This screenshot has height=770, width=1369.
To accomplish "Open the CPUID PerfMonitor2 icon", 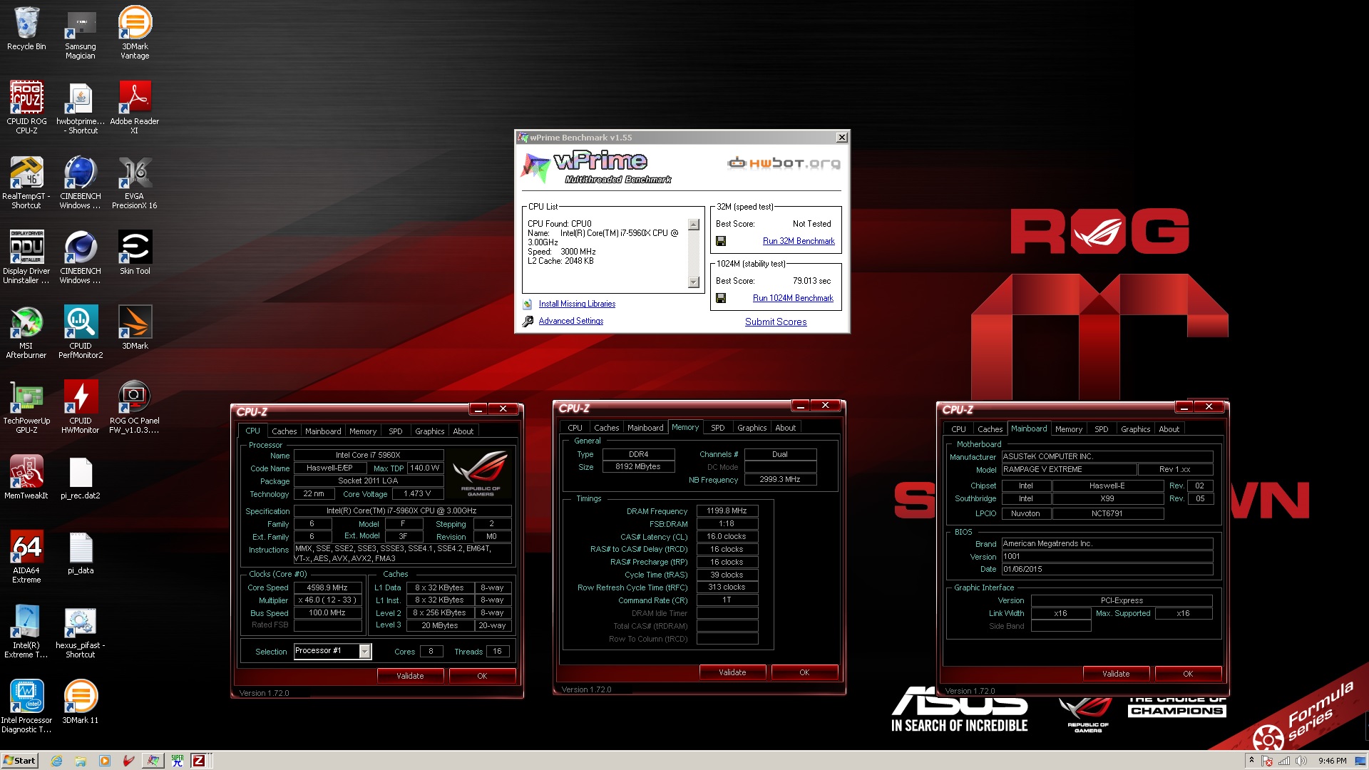I will coord(81,332).
